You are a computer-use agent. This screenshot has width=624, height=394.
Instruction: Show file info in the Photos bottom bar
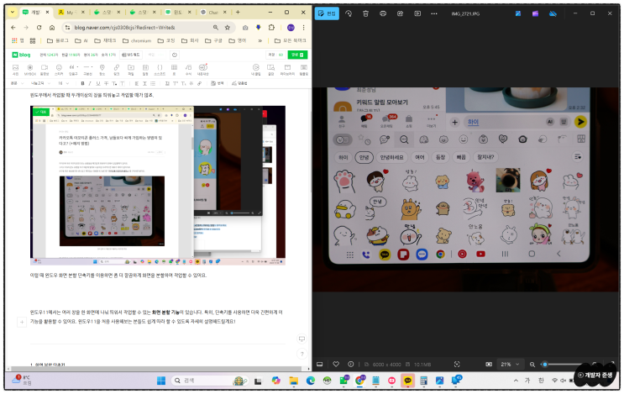pos(350,364)
